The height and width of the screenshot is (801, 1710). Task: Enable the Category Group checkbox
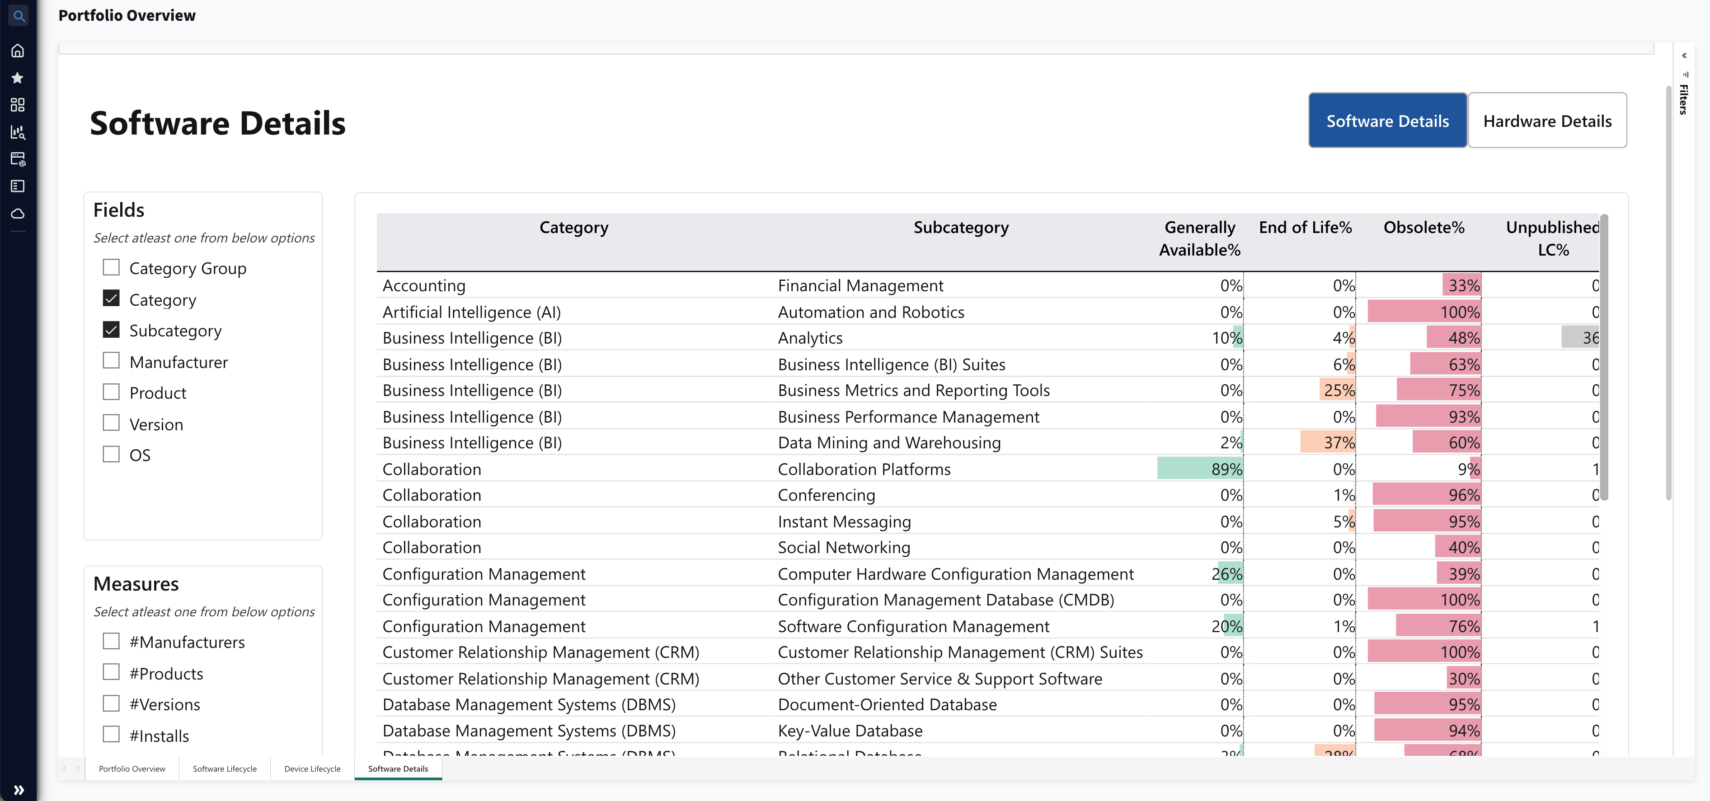[x=112, y=267]
